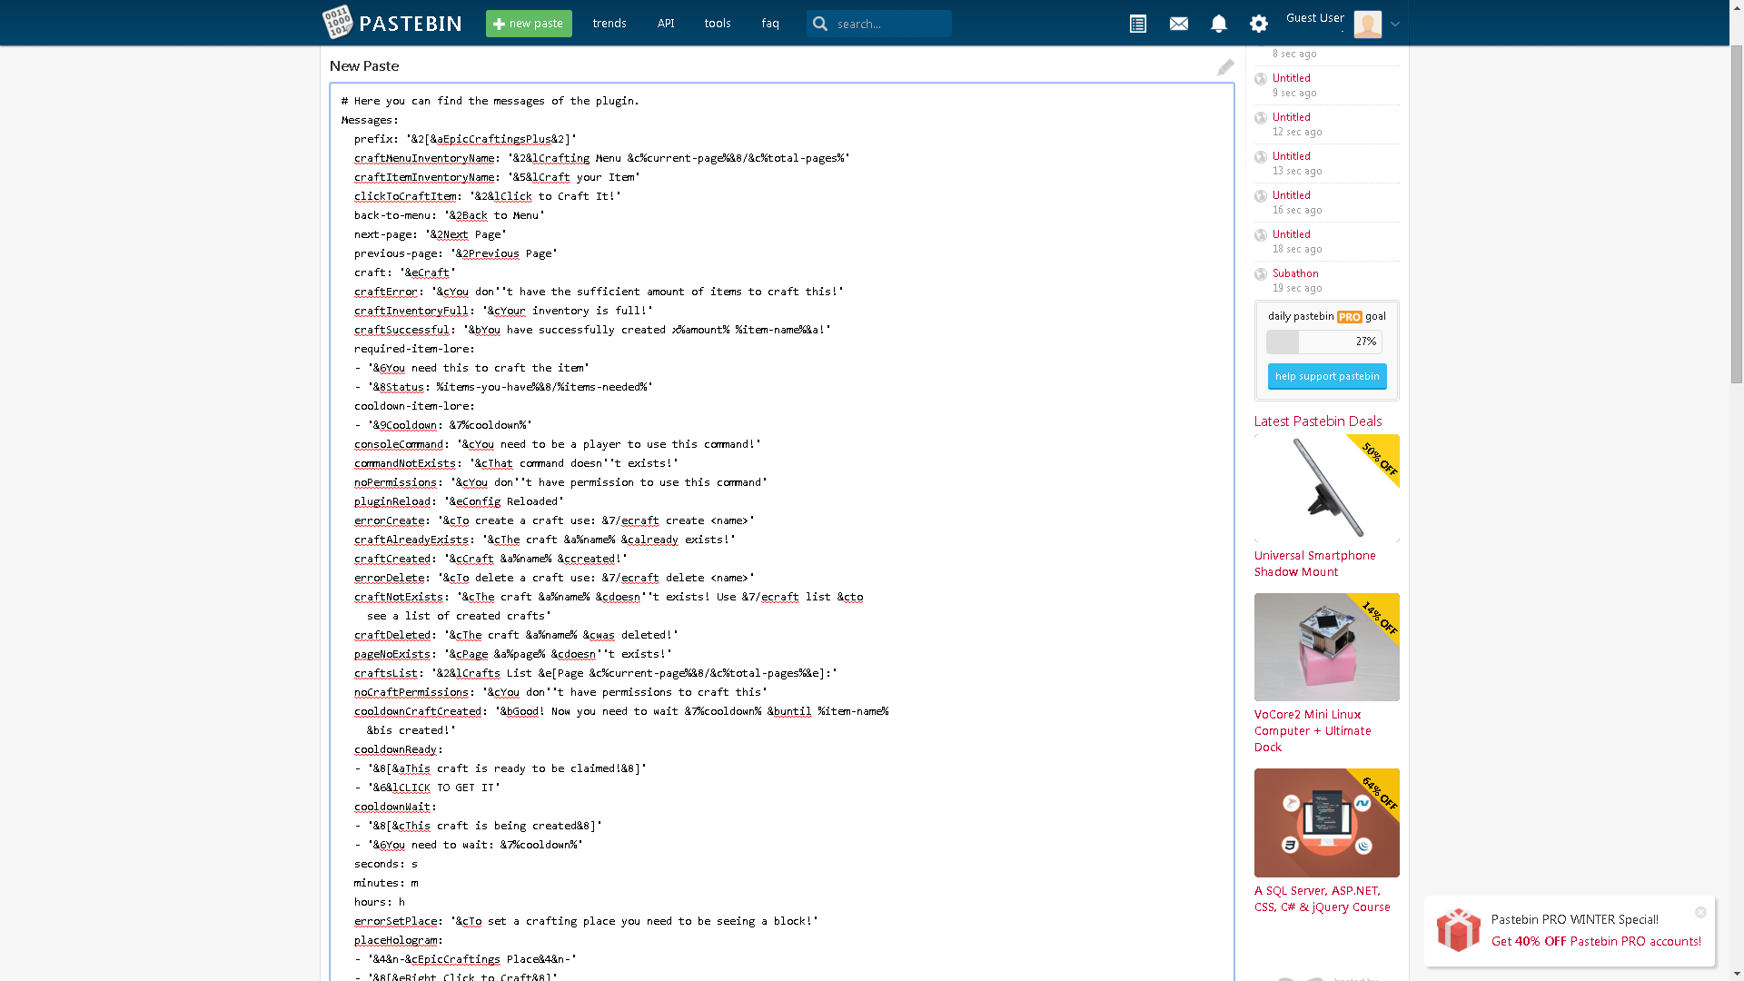Click the search magnifier icon
Viewport: 1744px width, 981px height.
point(820,24)
